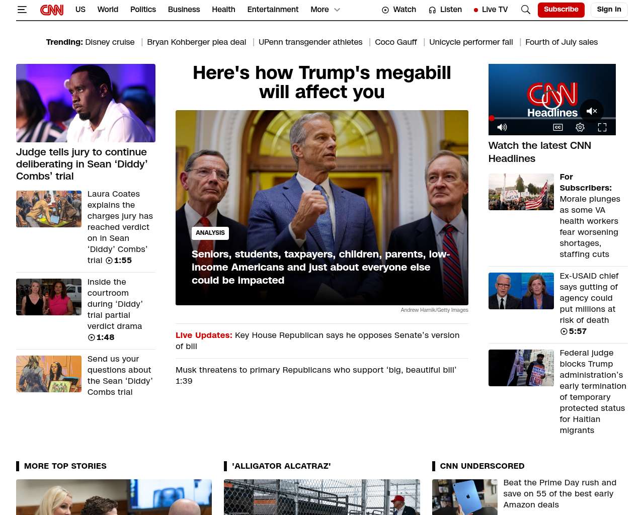Screen dimensions: 644x515
Task: Click the video volume speaker icon
Action: [x=502, y=127]
